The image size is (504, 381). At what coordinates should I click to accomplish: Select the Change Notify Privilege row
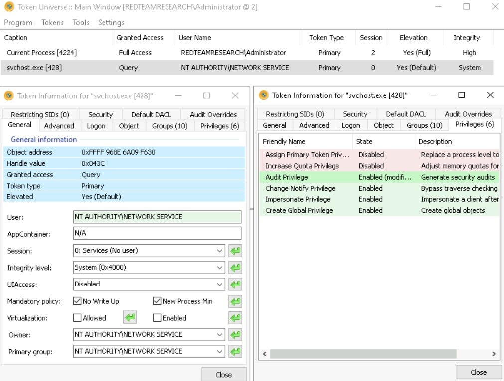pos(379,188)
